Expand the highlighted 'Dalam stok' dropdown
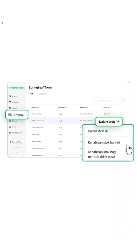The width and height of the screenshot is (137, 241). click(109, 122)
